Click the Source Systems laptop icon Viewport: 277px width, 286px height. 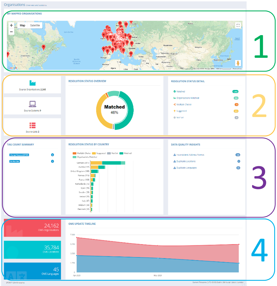click(33, 104)
